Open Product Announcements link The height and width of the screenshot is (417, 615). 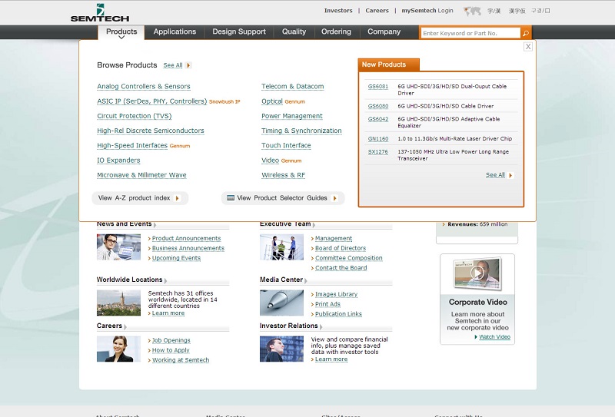pos(186,238)
